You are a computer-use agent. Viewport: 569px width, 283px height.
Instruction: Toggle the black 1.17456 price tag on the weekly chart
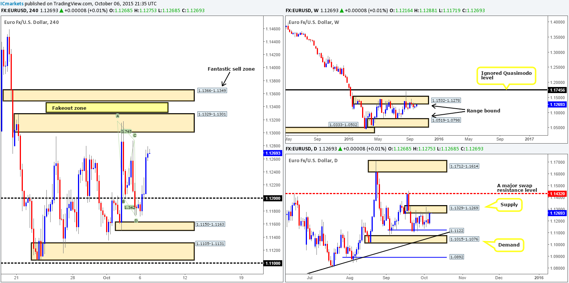(558, 90)
